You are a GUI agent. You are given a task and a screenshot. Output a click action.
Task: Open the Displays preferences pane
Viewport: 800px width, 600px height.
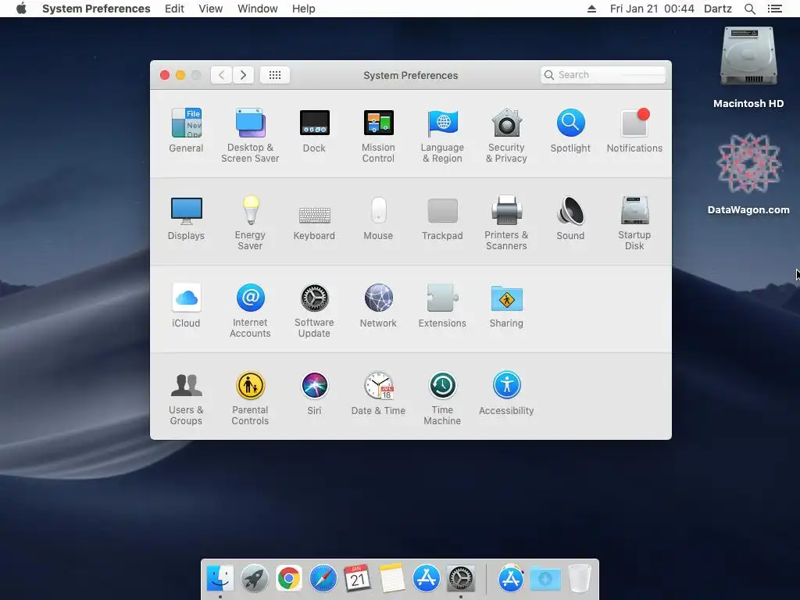186,218
